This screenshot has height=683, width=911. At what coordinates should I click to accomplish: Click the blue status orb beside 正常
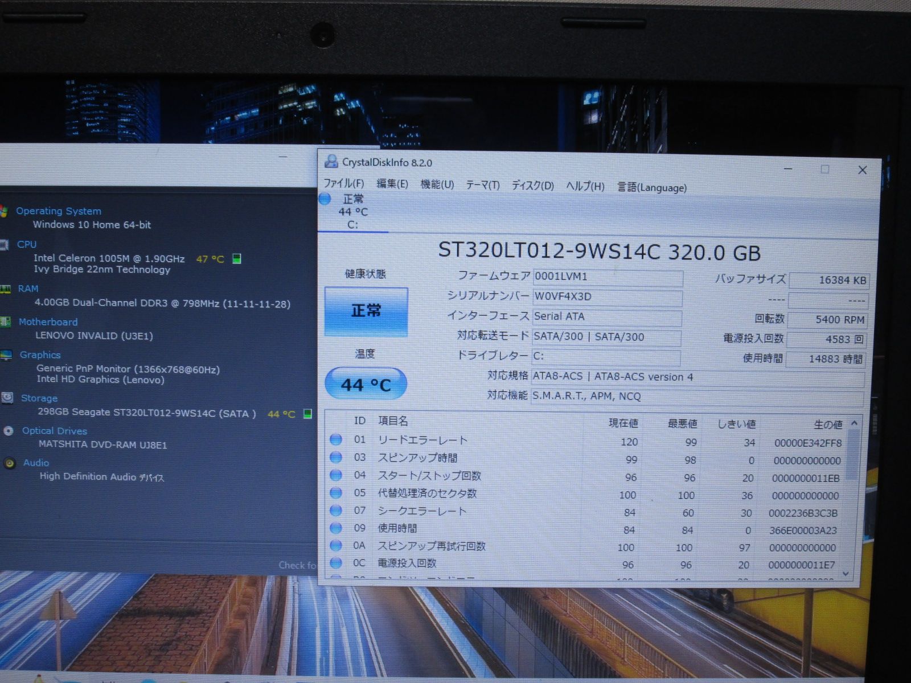(x=325, y=199)
